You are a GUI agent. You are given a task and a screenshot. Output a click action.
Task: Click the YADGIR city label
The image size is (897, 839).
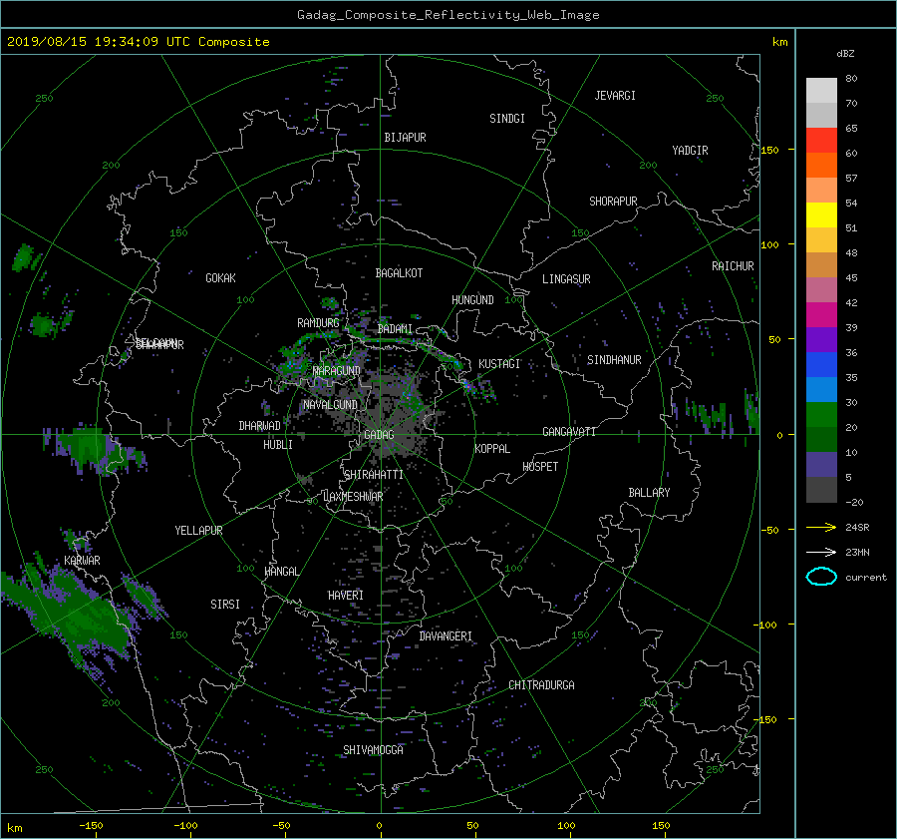click(x=690, y=151)
